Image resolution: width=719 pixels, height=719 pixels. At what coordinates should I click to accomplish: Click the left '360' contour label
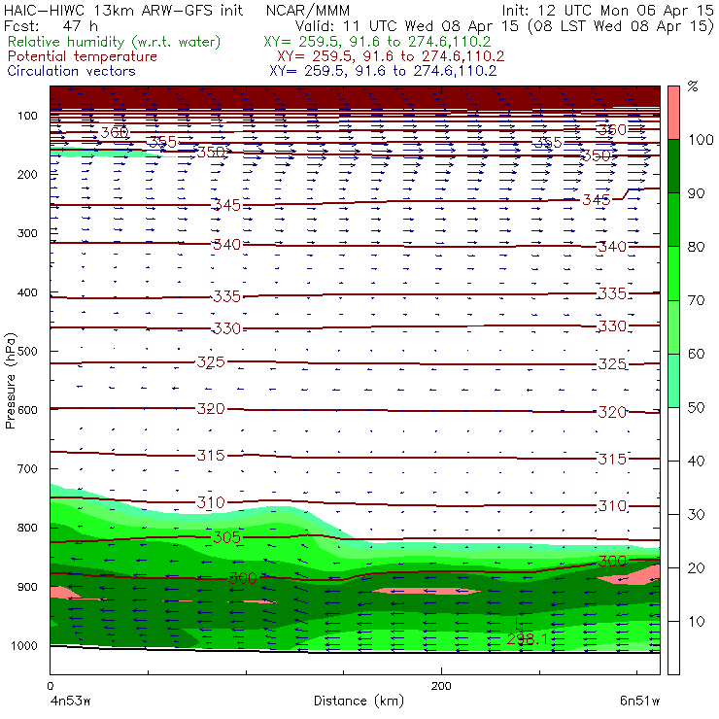pos(115,132)
